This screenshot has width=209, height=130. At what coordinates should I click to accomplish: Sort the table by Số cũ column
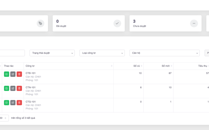pyautogui.click(x=141, y=66)
